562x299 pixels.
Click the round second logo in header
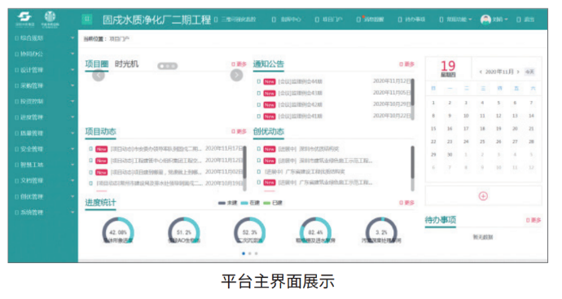pos(50,19)
